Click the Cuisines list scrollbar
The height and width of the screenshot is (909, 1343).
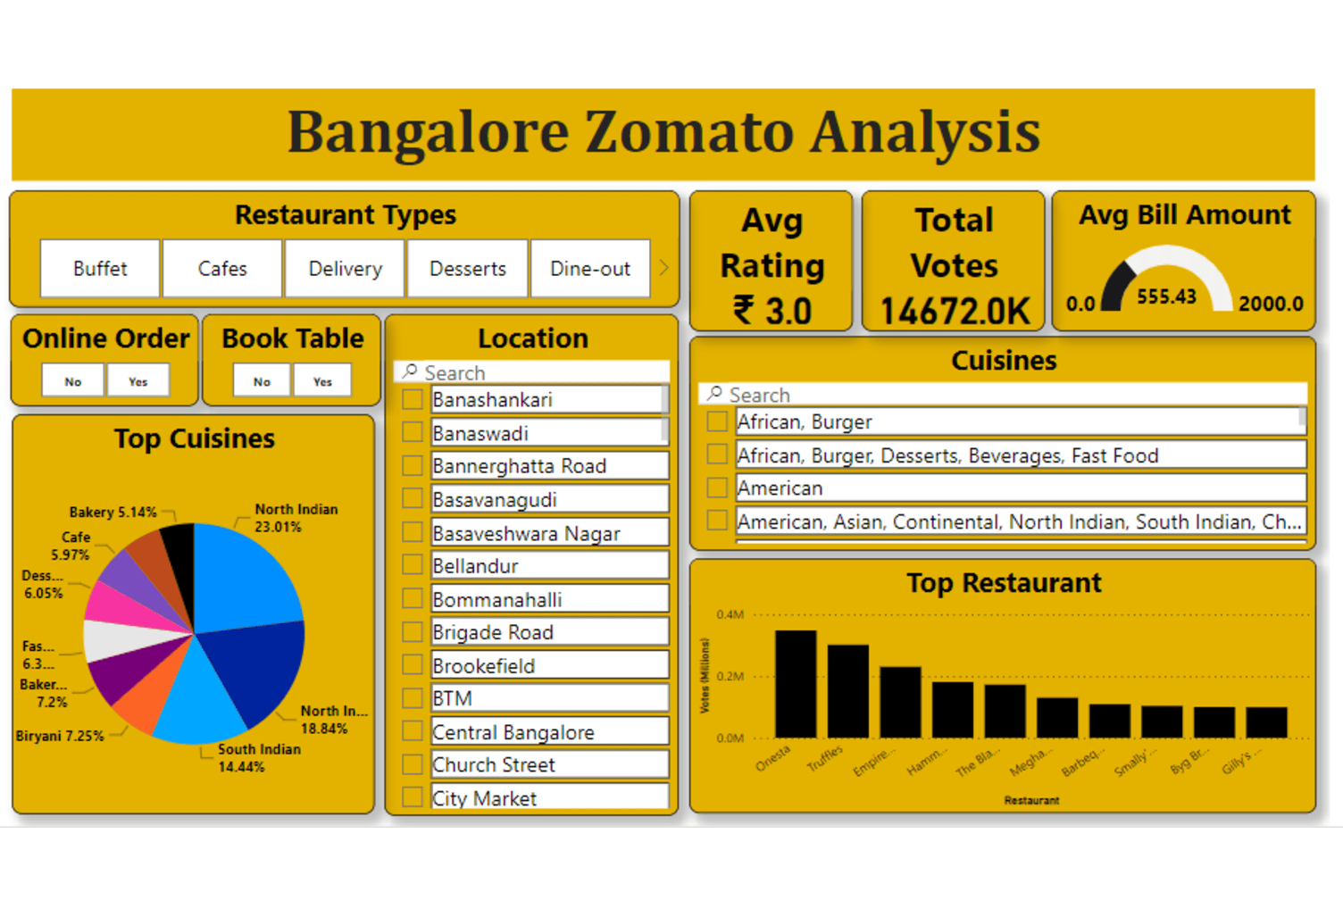(1303, 418)
